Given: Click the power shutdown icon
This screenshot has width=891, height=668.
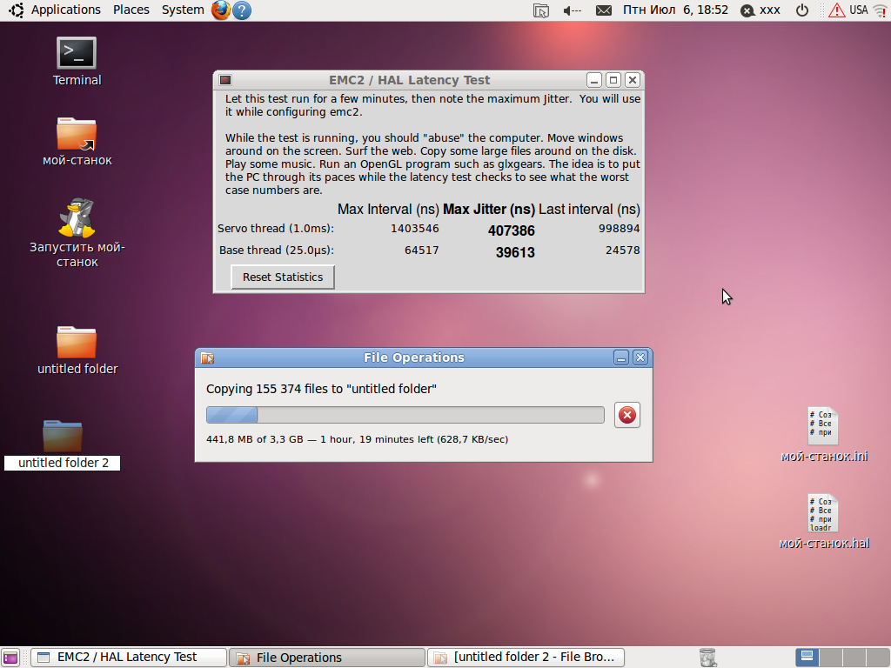Looking at the screenshot, I should pos(801,10).
